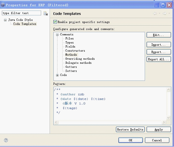This screenshot has width=174, height=147.
Task: Select the Files comment template
Action: click(x=70, y=38)
